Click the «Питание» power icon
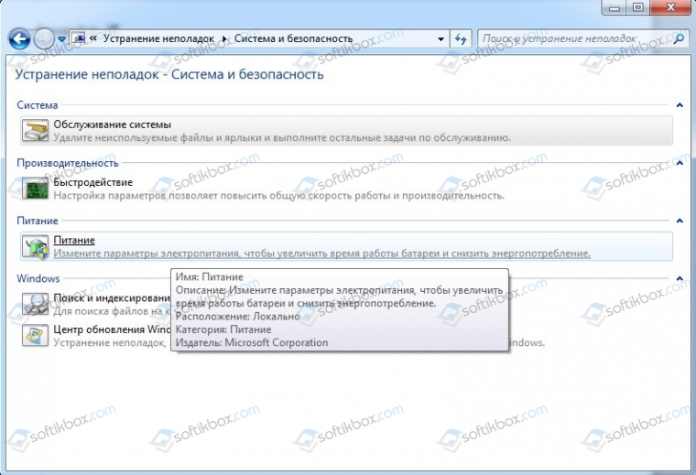The width and height of the screenshot is (696, 475). click(35, 246)
